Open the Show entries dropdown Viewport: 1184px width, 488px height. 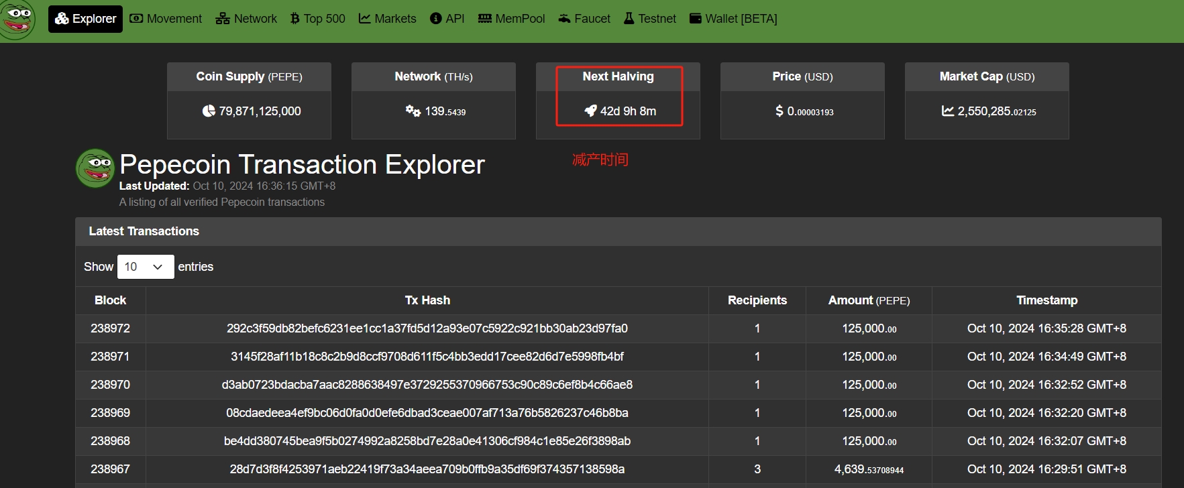tap(146, 267)
